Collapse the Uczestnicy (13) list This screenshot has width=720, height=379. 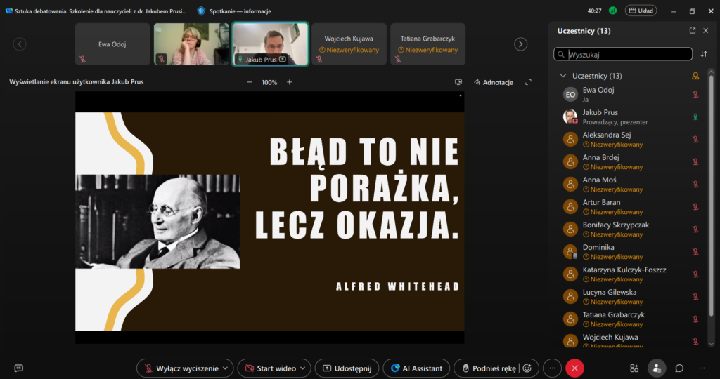pos(563,76)
